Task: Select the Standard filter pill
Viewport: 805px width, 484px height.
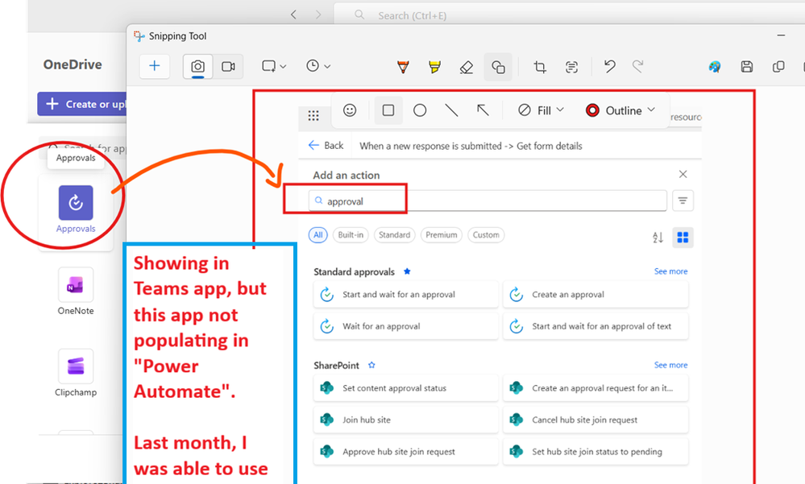Action: 394,235
